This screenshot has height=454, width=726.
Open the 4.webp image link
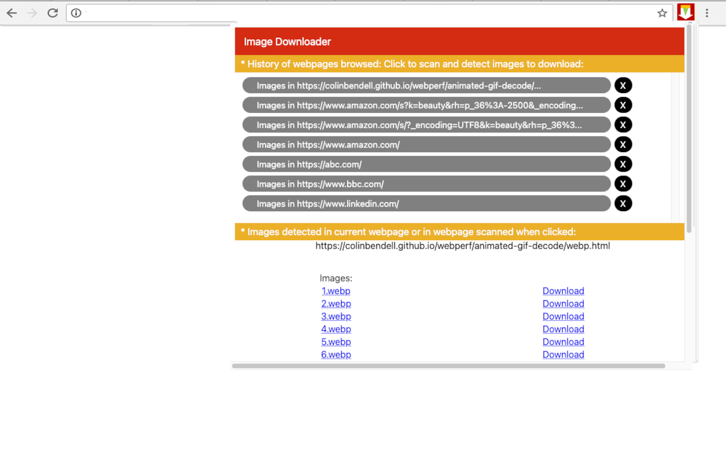336,329
